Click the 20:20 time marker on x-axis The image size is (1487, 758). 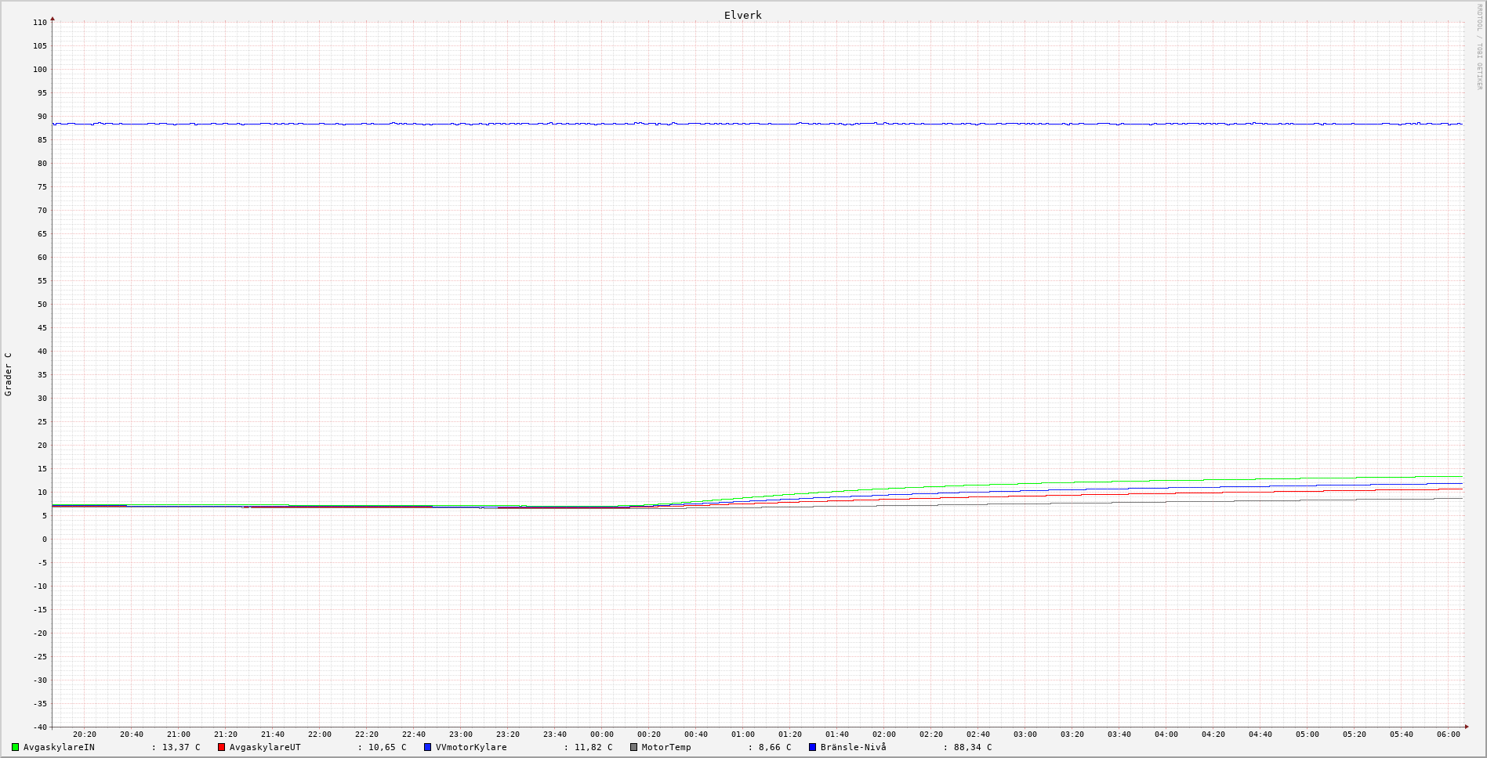click(85, 735)
